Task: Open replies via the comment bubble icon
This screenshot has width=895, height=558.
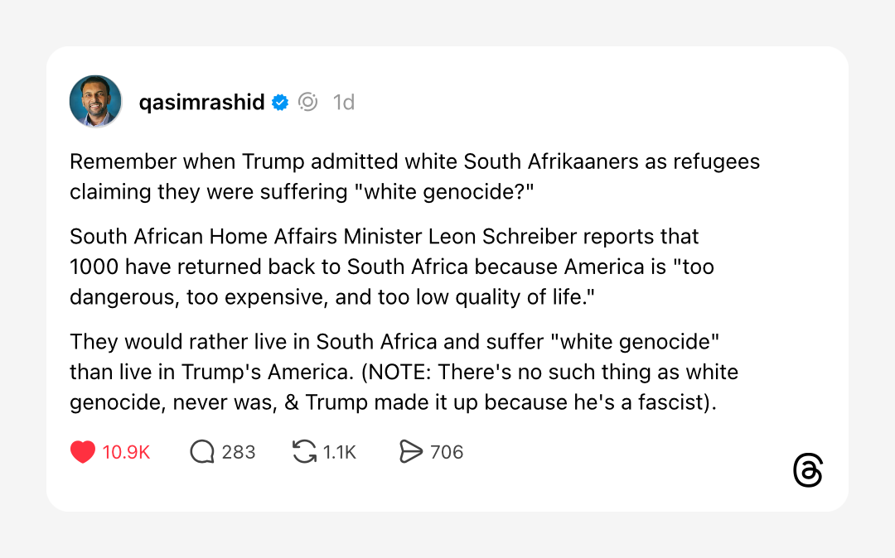Action: click(x=202, y=452)
